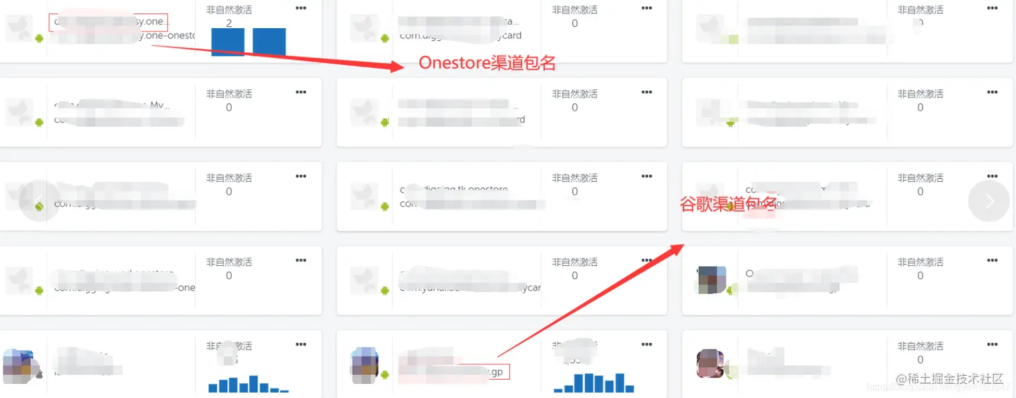Click com.digg…ycard package name in top-middle card

click(460, 36)
